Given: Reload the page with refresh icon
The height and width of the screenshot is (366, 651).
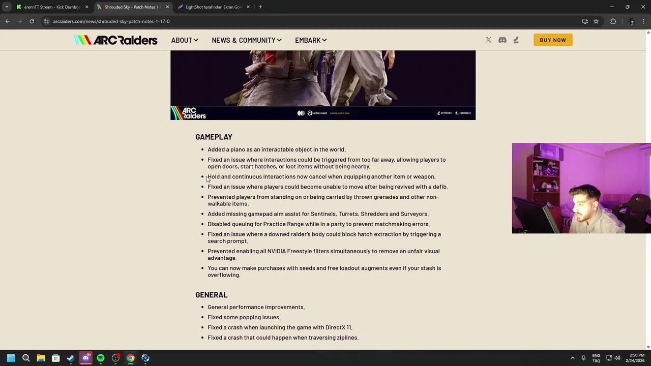Looking at the screenshot, I should 32,21.
